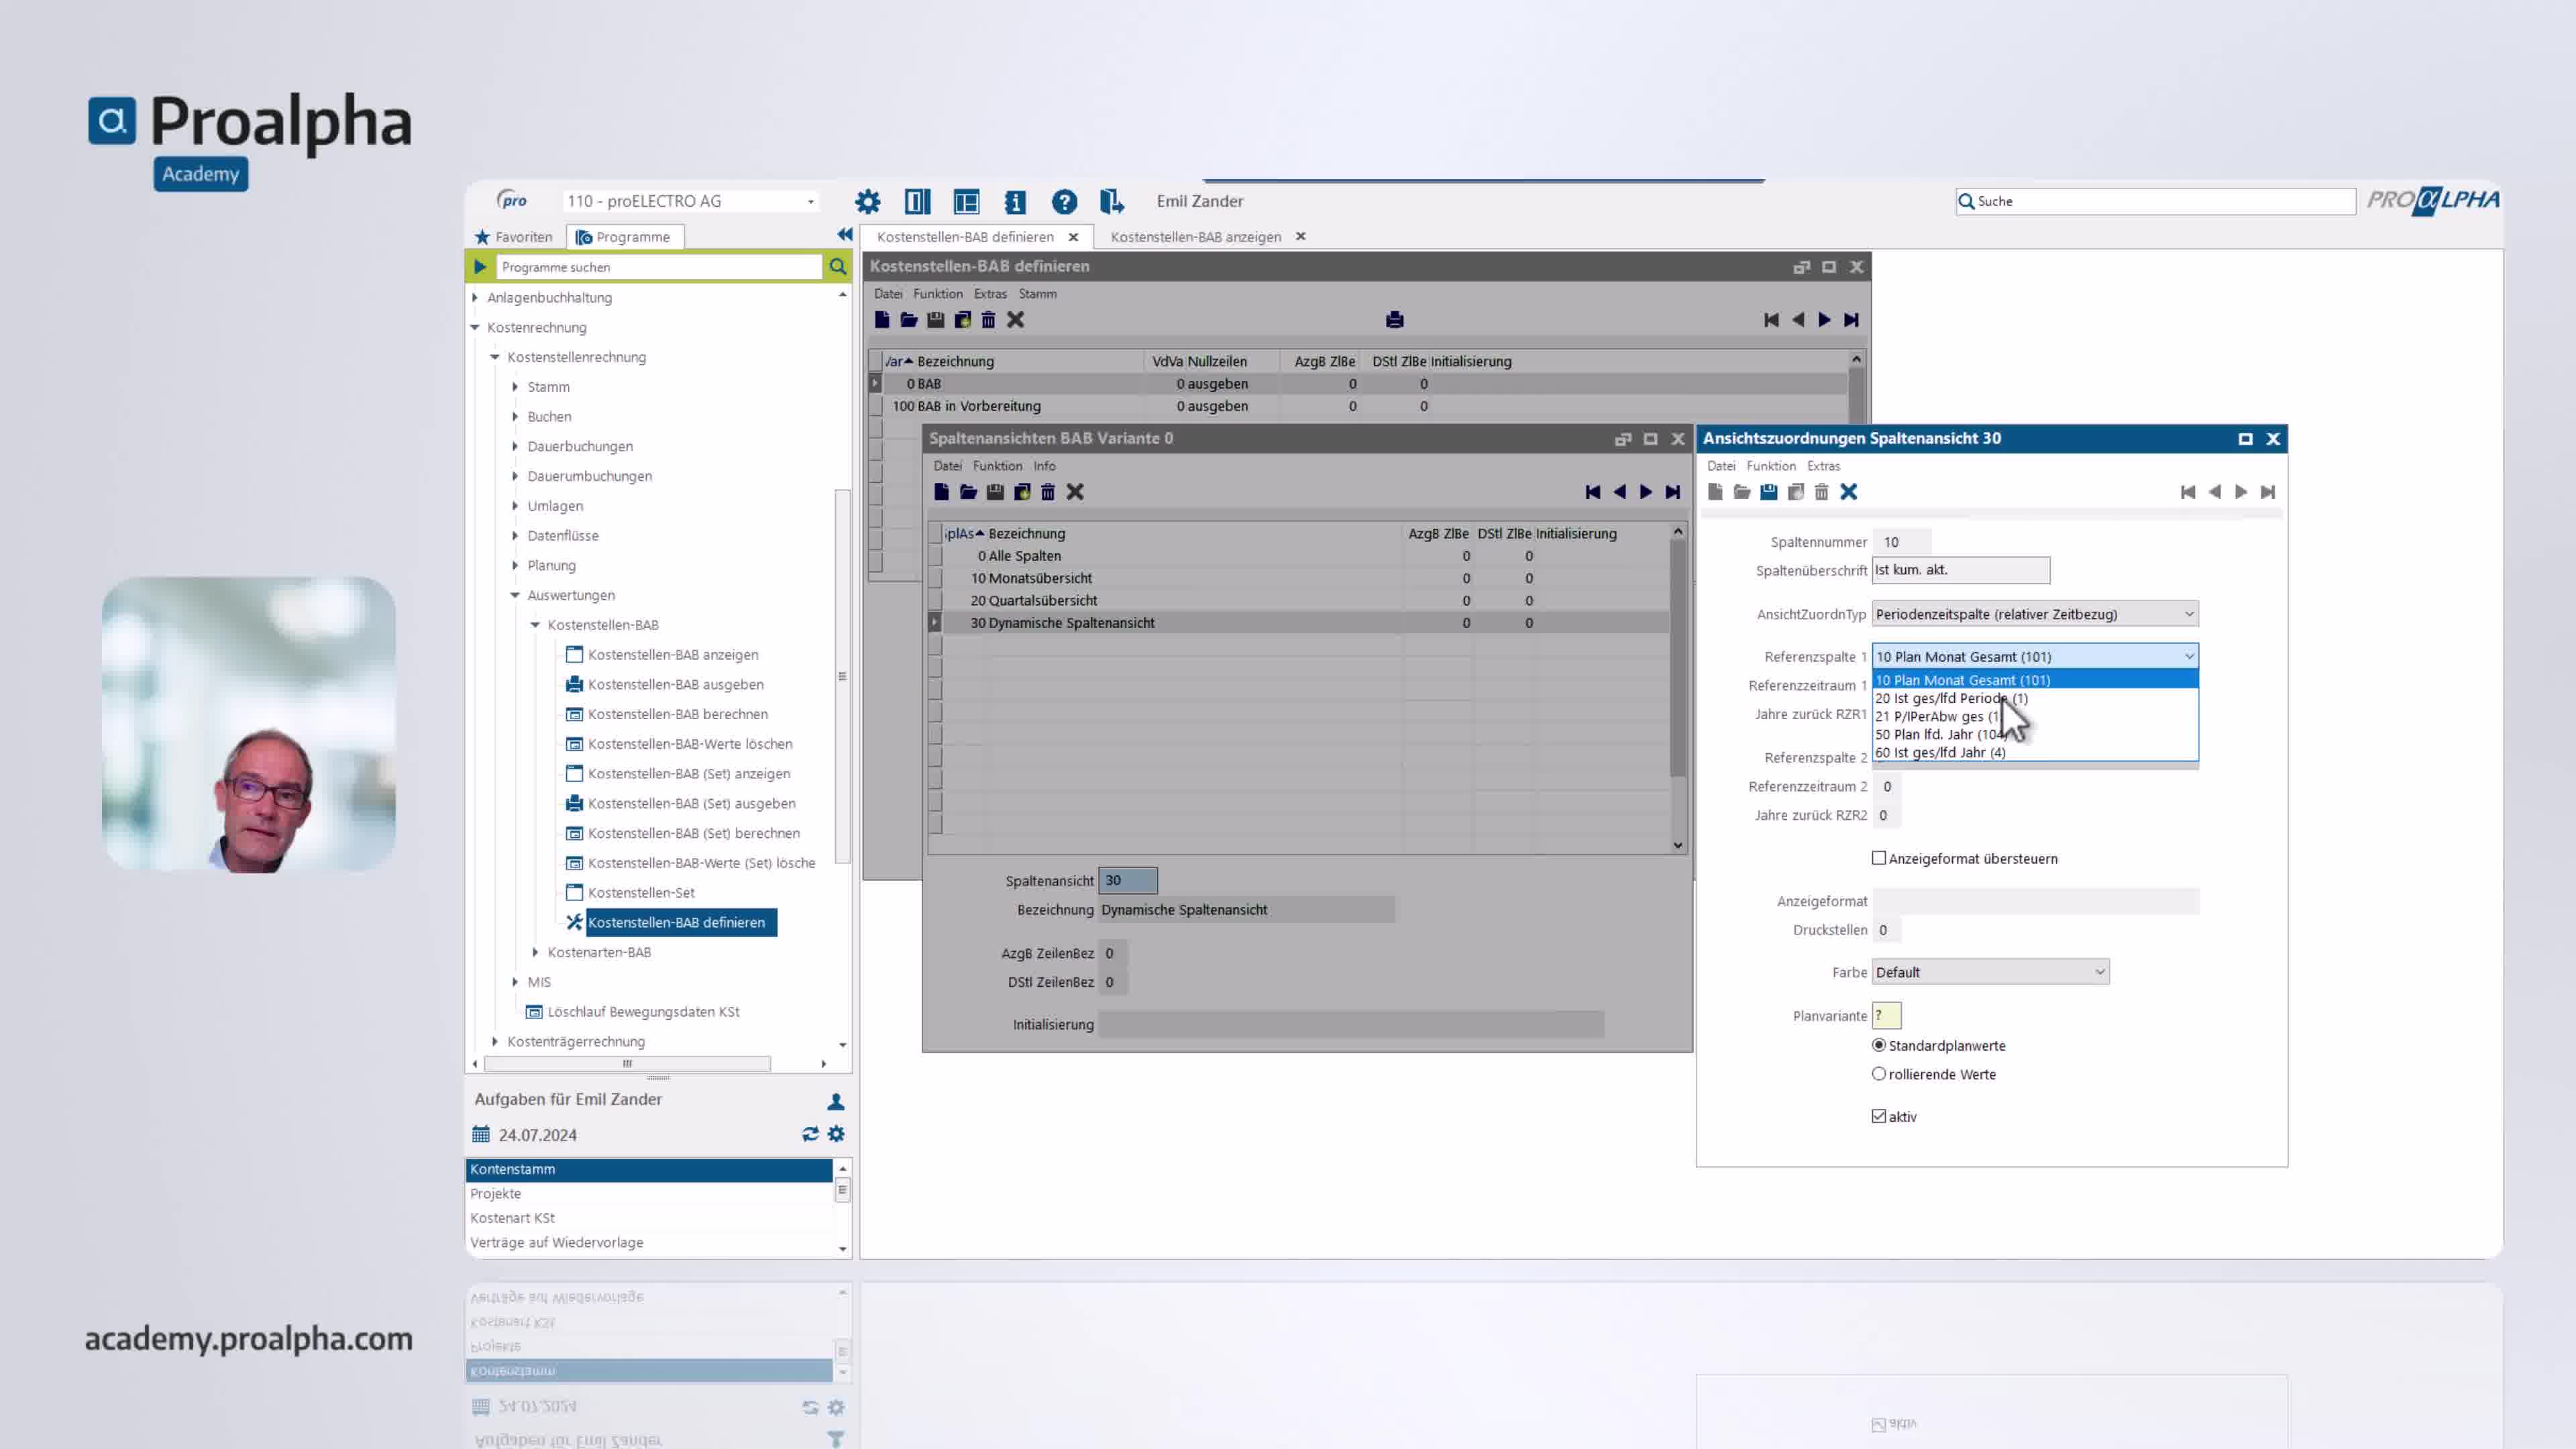Click refresh icon in Aufgaben panel
The width and height of the screenshot is (2576, 1449).
[810, 1134]
